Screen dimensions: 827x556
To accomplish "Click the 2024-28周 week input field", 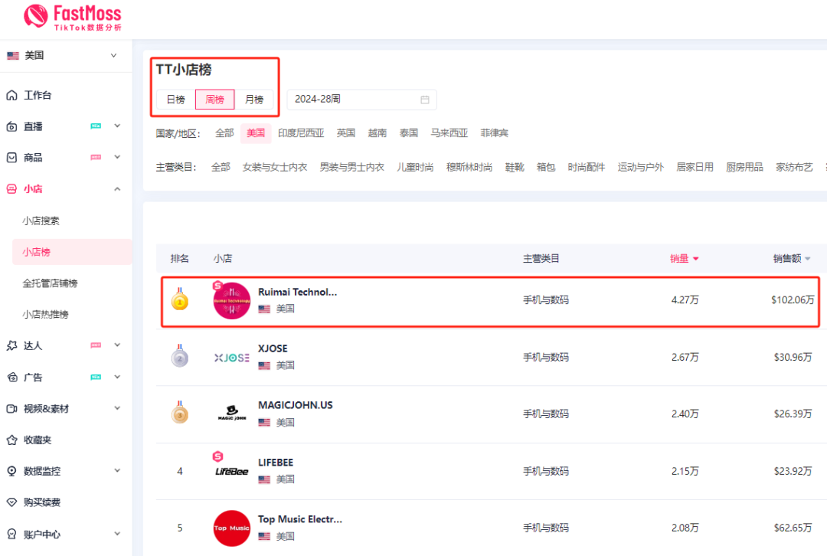I will click(361, 100).
